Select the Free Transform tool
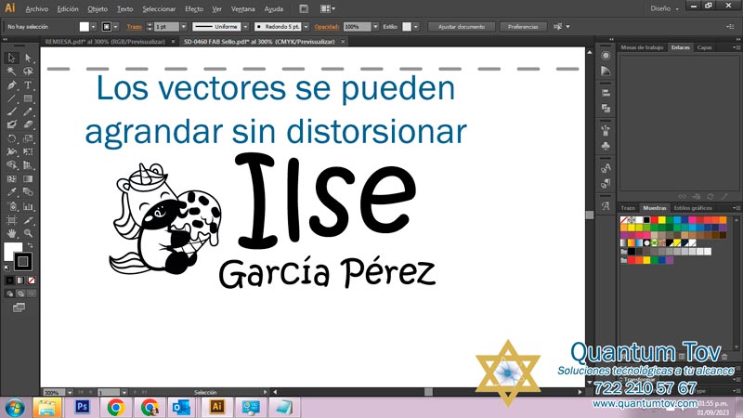Viewport: 743px width, 418px height. coord(28,151)
